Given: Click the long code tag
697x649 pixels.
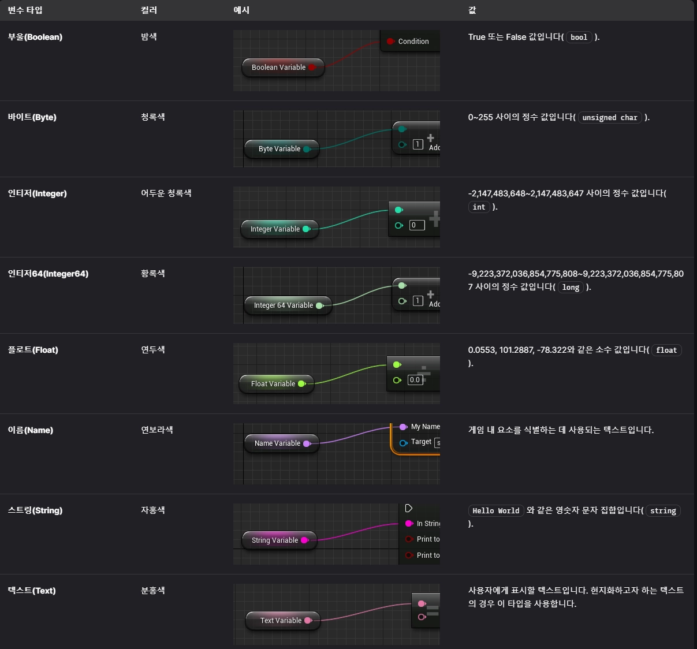Looking at the screenshot, I should [571, 288].
